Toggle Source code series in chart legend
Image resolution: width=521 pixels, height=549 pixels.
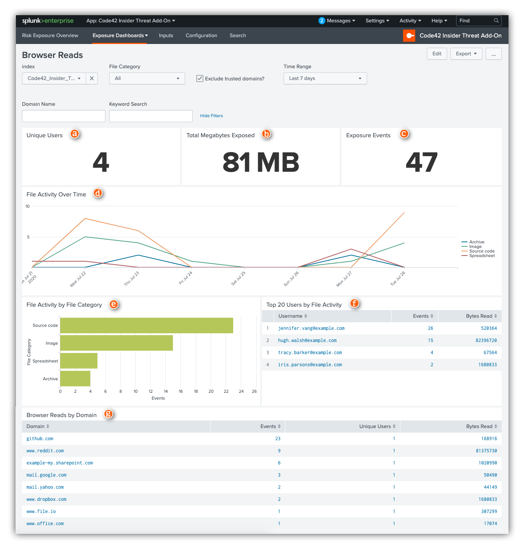pyautogui.click(x=482, y=251)
